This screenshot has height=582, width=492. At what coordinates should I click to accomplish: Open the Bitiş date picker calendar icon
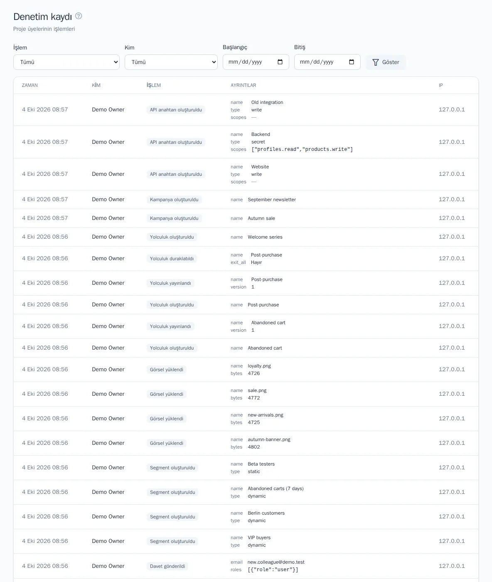tap(352, 62)
